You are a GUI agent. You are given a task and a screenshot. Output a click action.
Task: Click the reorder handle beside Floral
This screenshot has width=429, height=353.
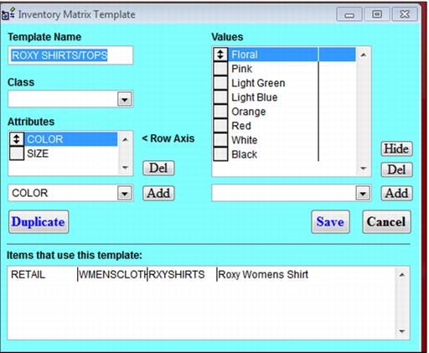[220, 55]
